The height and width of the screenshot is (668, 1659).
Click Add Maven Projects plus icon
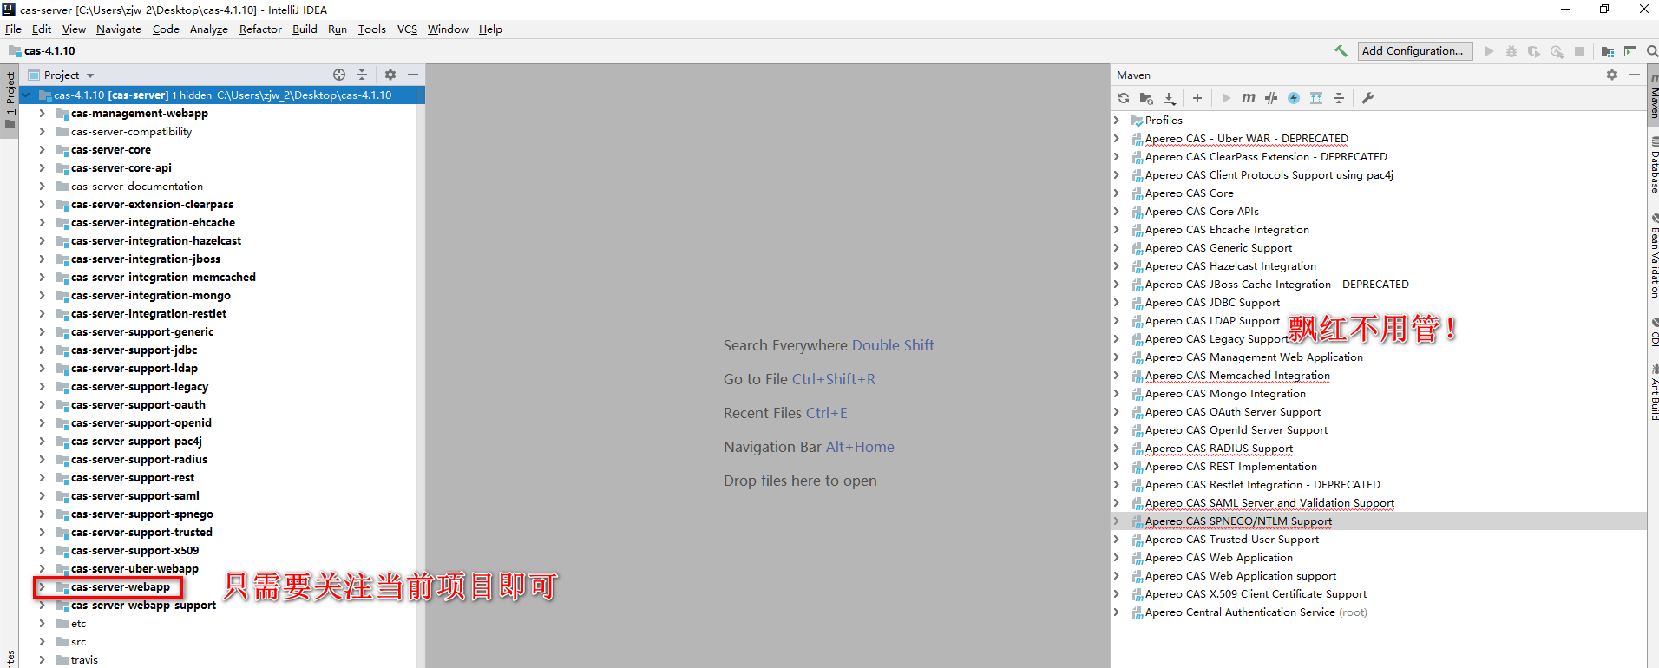tap(1197, 98)
